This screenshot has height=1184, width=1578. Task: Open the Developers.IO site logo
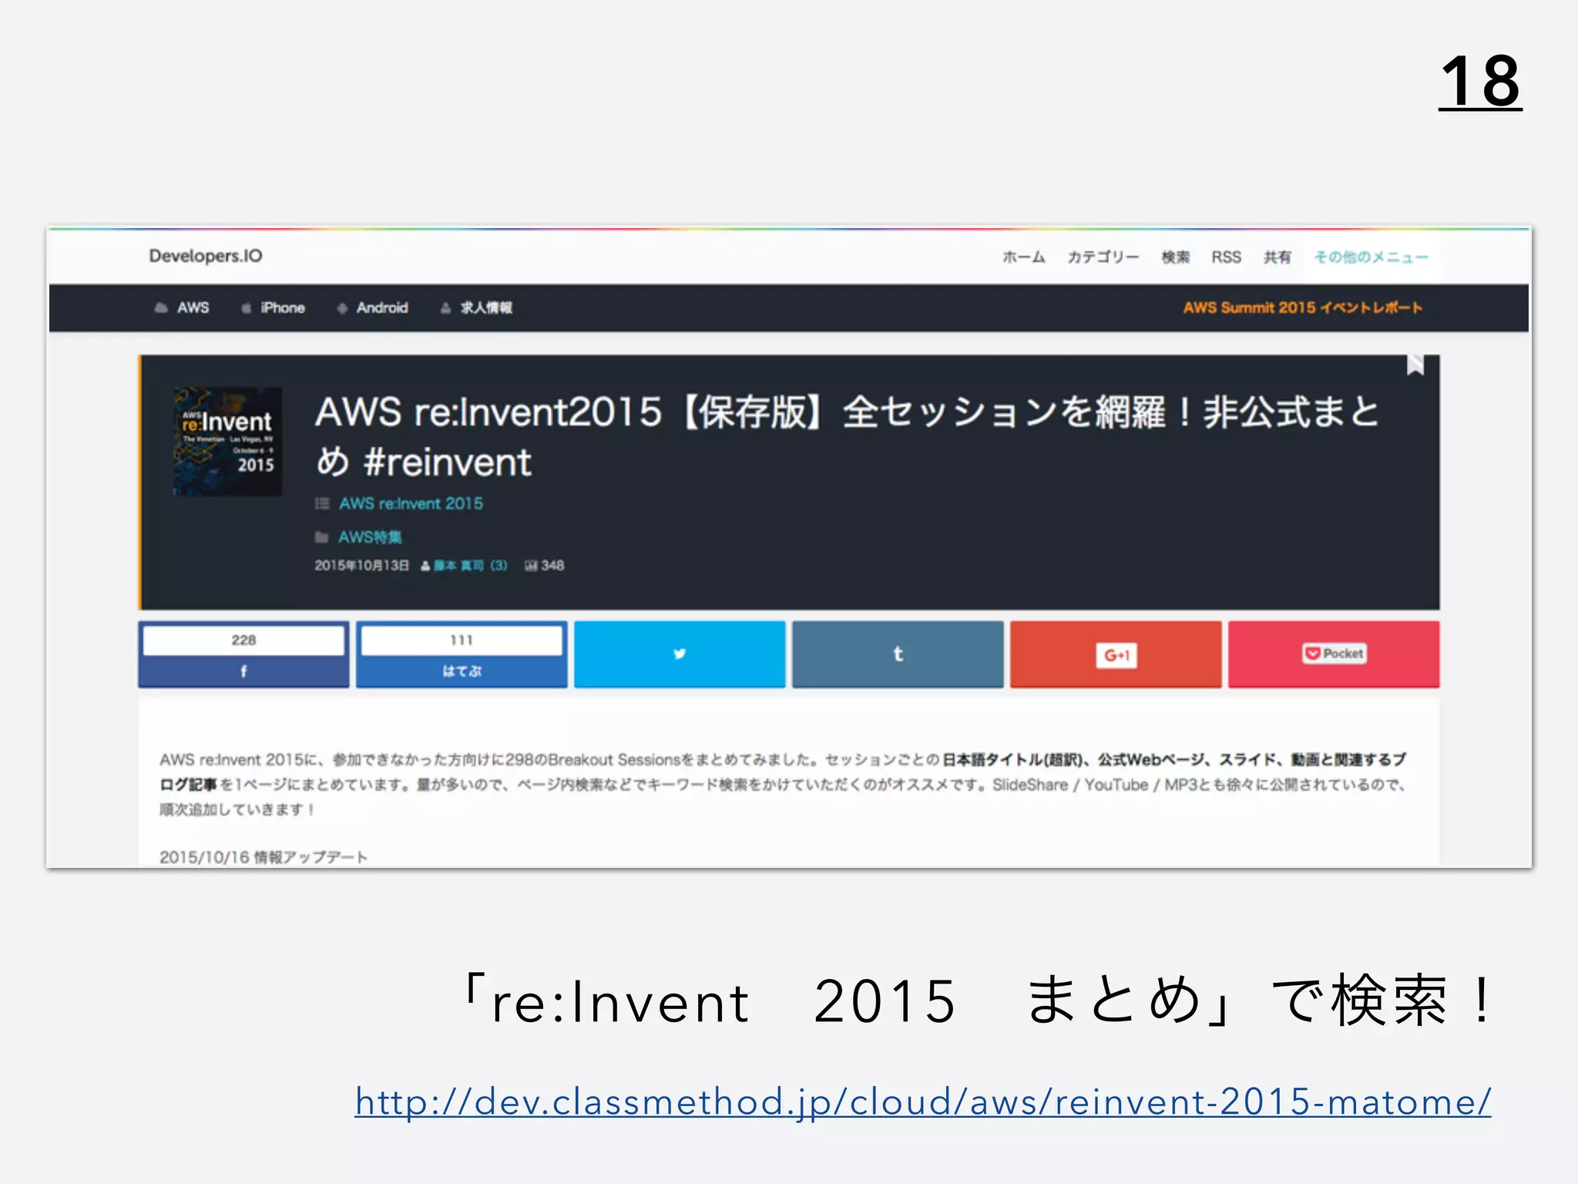[206, 256]
